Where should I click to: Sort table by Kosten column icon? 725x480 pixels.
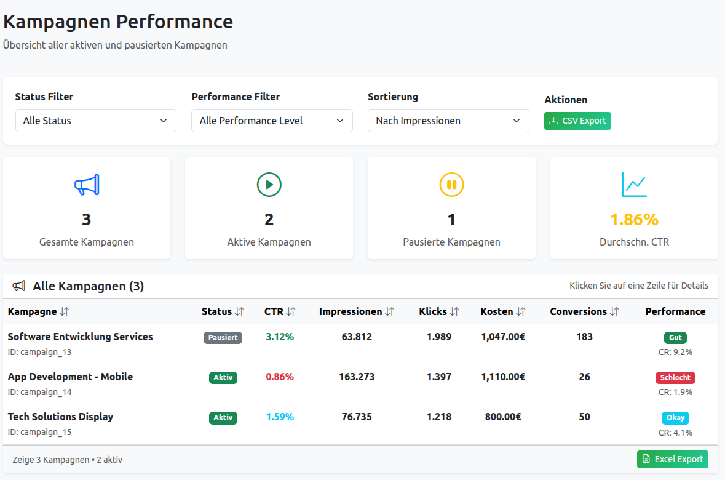[x=521, y=312]
